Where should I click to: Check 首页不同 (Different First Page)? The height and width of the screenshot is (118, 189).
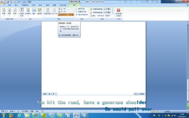(80, 9)
